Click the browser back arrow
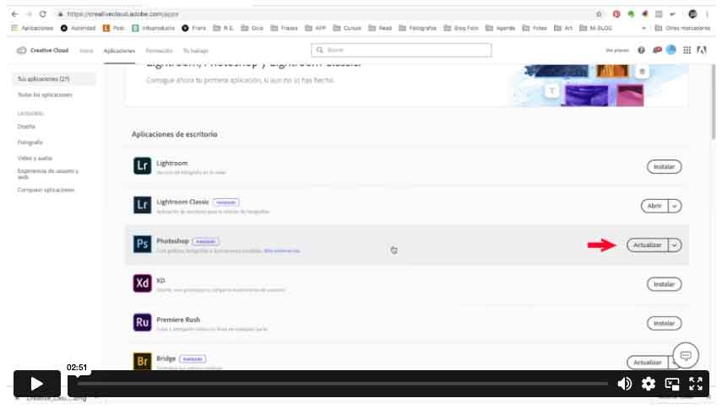The height and width of the screenshot is (409, 722). pyautogui.click(x=14, y=14)
